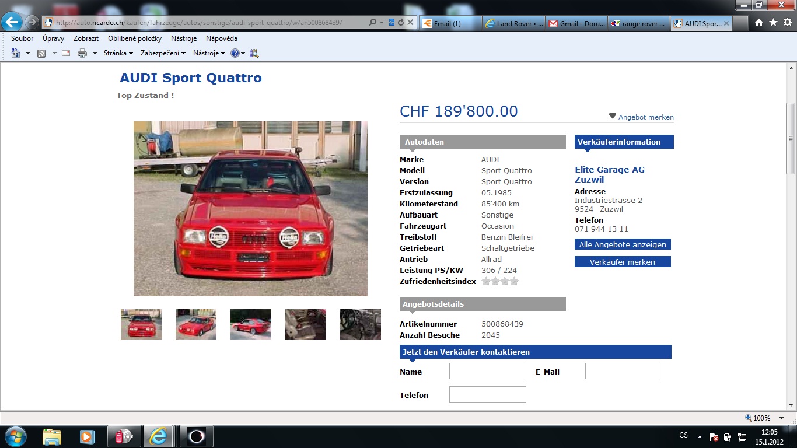Click the Home icon in command bar

point(16,53)
